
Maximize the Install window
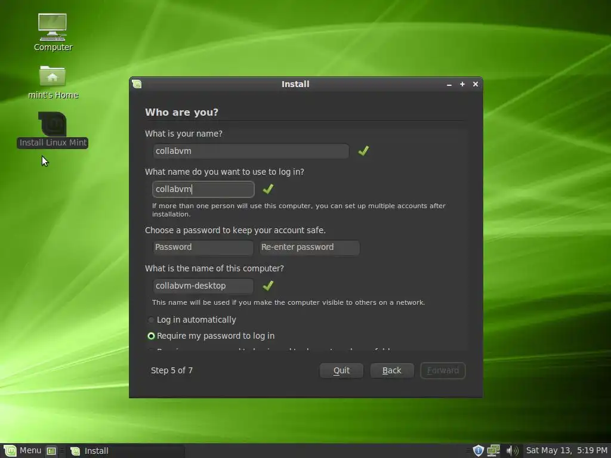pos(462,84)
